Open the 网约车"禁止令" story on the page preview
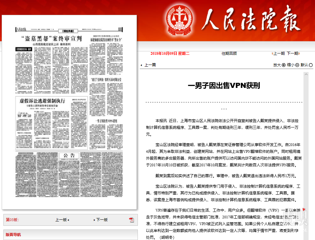 point(106,40)
